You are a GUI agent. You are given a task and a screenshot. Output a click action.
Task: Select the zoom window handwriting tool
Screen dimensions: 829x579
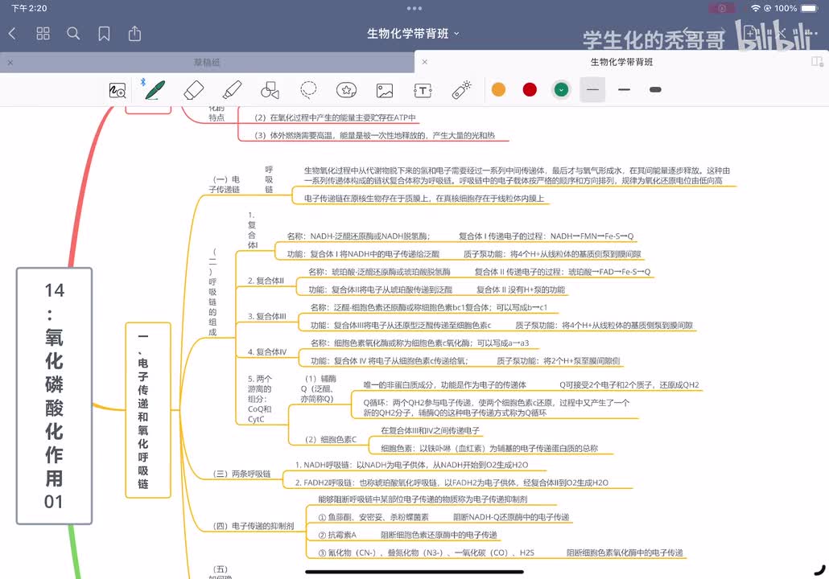[x=117, y=90]
